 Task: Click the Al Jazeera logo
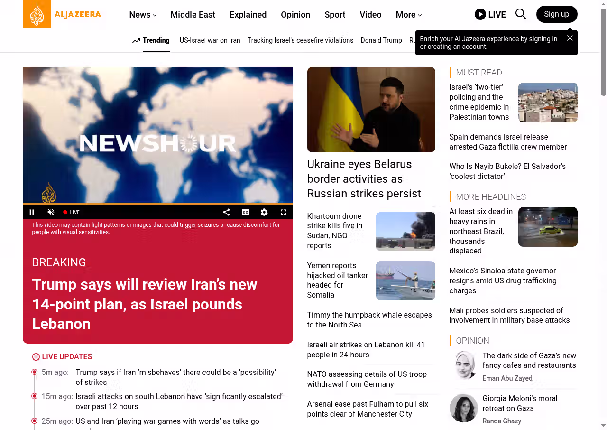pyautogui.click(x=62, y=14)
